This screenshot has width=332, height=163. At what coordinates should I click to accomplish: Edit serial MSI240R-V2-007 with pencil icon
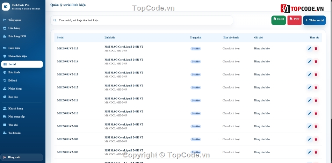click(x=310, y=152)
